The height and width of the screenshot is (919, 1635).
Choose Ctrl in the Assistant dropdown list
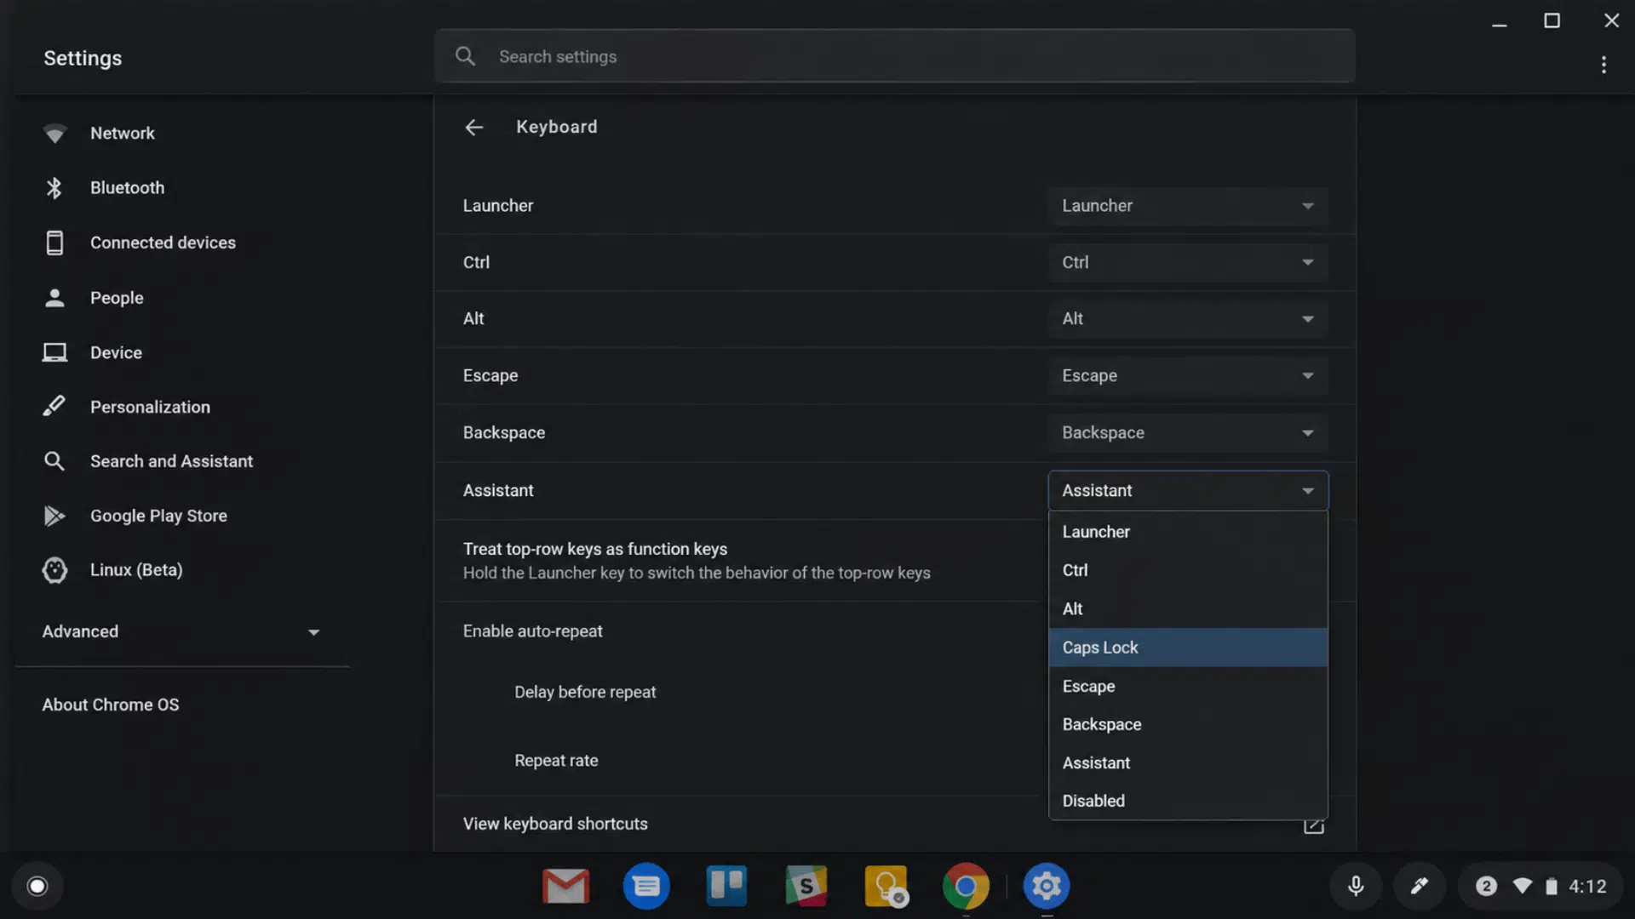tap(1188, 570)
